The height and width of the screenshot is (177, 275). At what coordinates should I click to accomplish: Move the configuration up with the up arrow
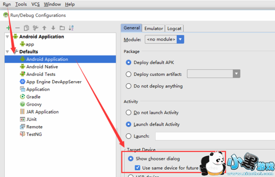pyautogui.click(x=44, y=28)
